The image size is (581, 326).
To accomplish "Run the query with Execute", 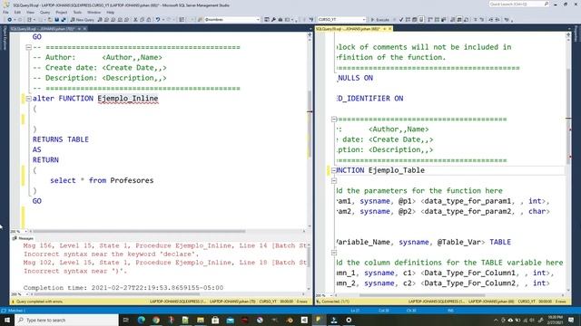I will (x=379, y=20).
